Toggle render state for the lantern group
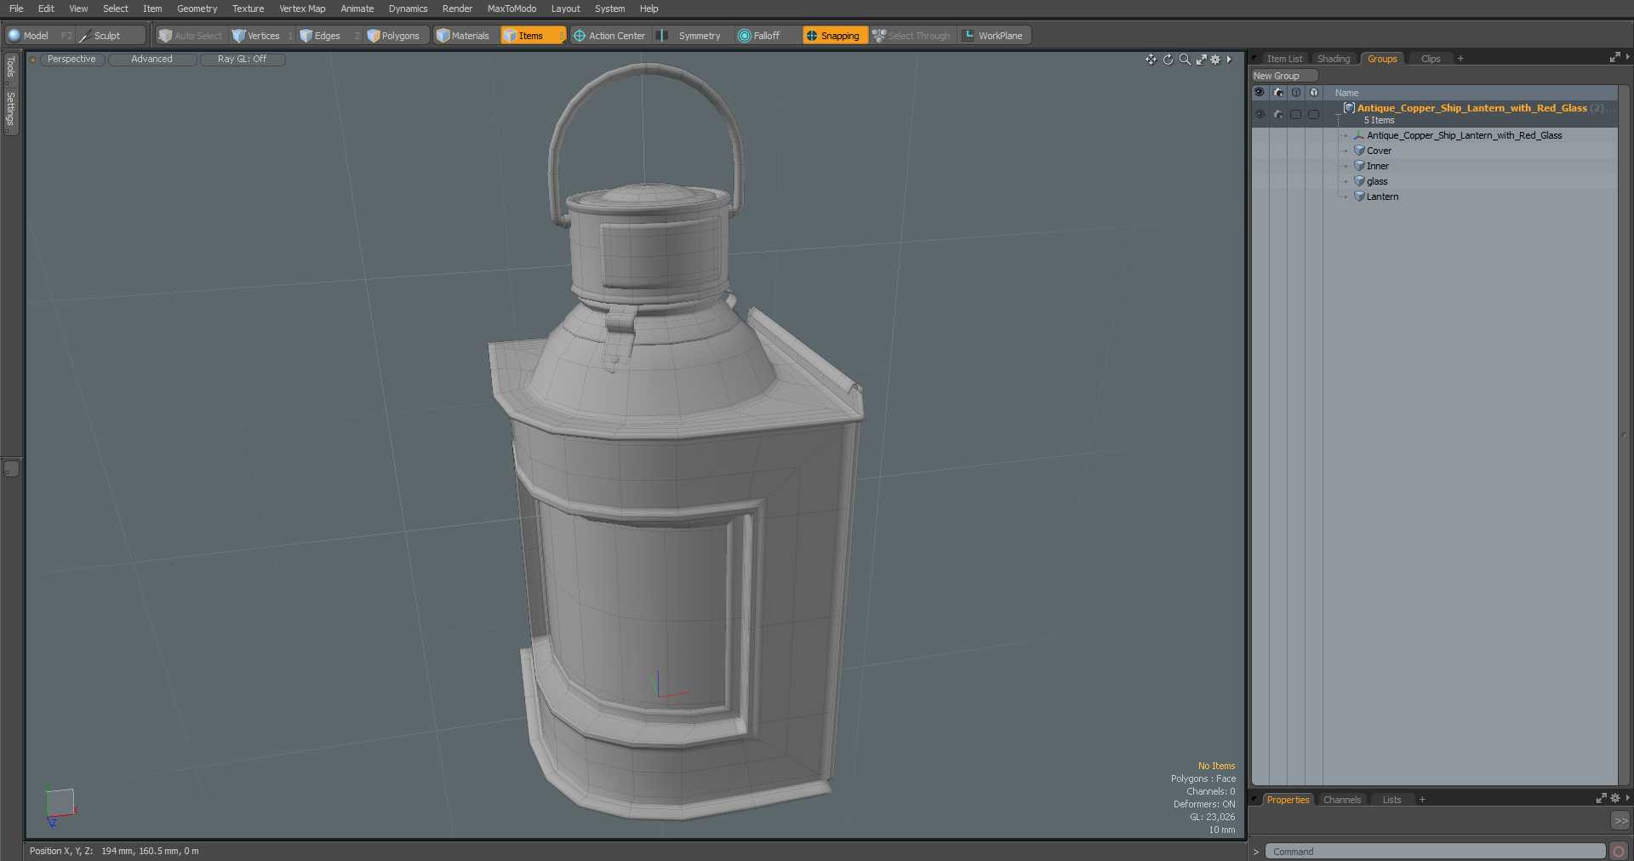This screenshot has height=861, width=1634. [1278, 114]
